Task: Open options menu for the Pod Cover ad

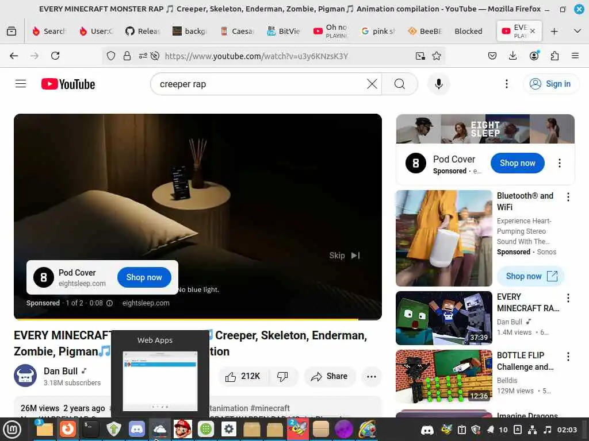Action: coord(559,163)
